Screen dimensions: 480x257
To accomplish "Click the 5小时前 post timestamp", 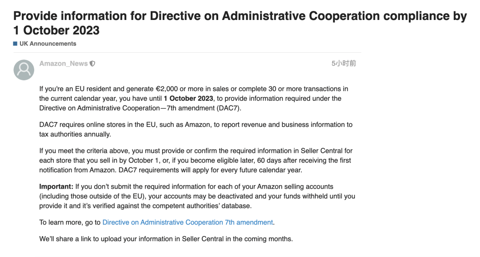I will (x=344, y=63).
